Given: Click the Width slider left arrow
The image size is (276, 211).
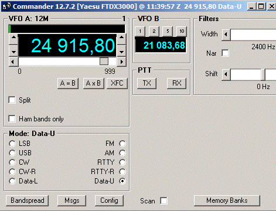Looking at the screenshot, I should point(226,35).
